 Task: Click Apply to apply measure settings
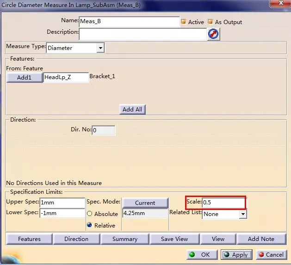[236, 255]
